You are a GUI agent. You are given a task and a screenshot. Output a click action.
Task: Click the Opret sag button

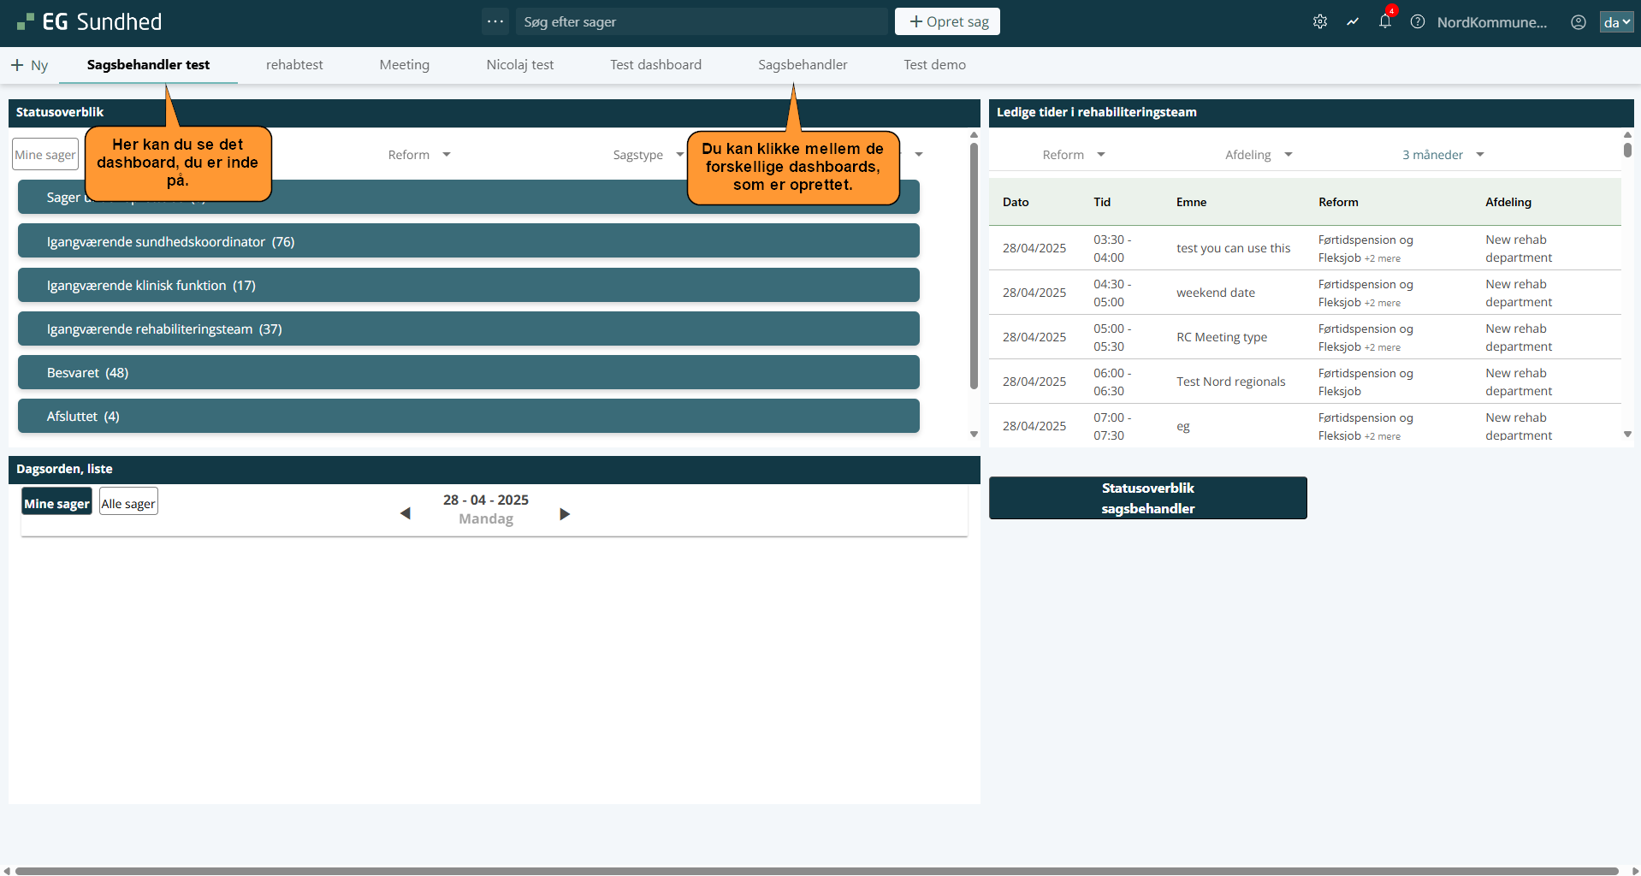pyautogui.click(x=947, y=21)
